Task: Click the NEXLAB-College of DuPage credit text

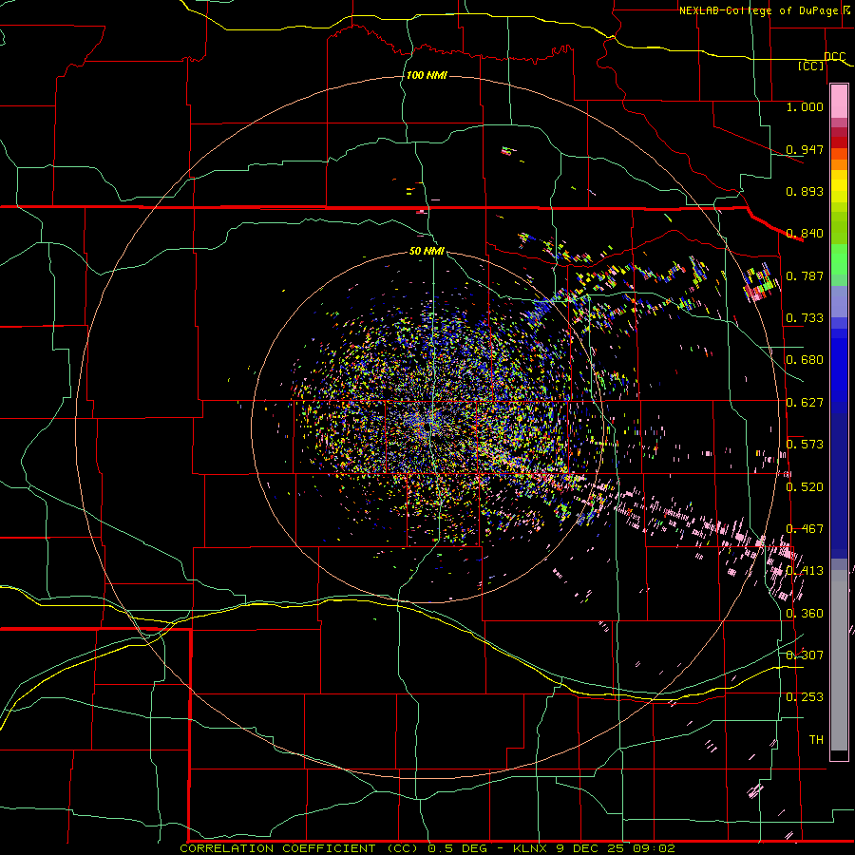Action: [758, 10]
